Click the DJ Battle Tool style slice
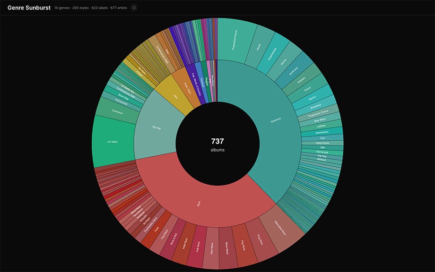Viewport: 435px width, 272px height. click(128, 89)
